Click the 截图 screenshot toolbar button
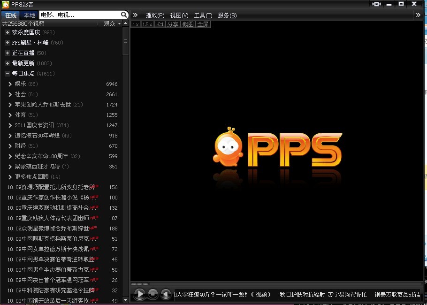Viewport: 427px width, 305px height. pos(188,24)
